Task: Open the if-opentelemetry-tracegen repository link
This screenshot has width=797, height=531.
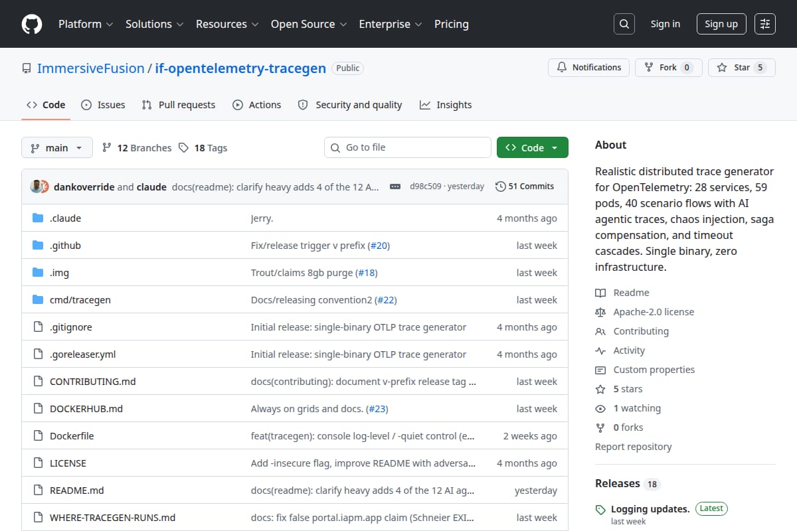Action: point(240,68)
